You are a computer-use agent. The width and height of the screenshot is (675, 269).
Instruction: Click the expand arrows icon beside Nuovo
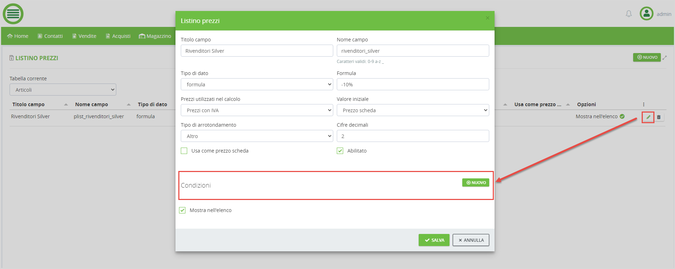(x=665, y=57)
